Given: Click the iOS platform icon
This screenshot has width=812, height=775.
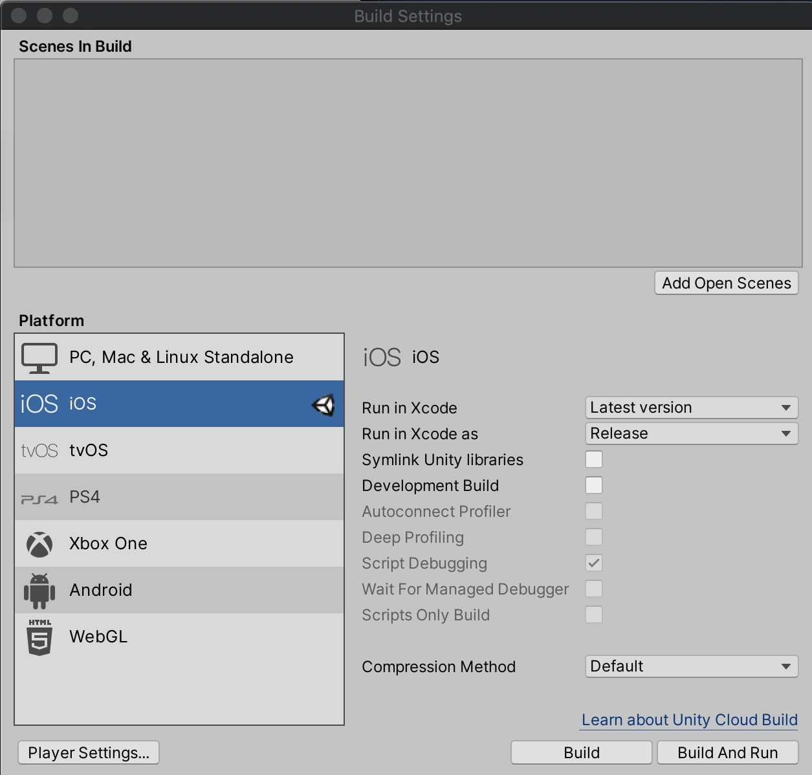Looking at the screenshot, I should tap(39, 403).
